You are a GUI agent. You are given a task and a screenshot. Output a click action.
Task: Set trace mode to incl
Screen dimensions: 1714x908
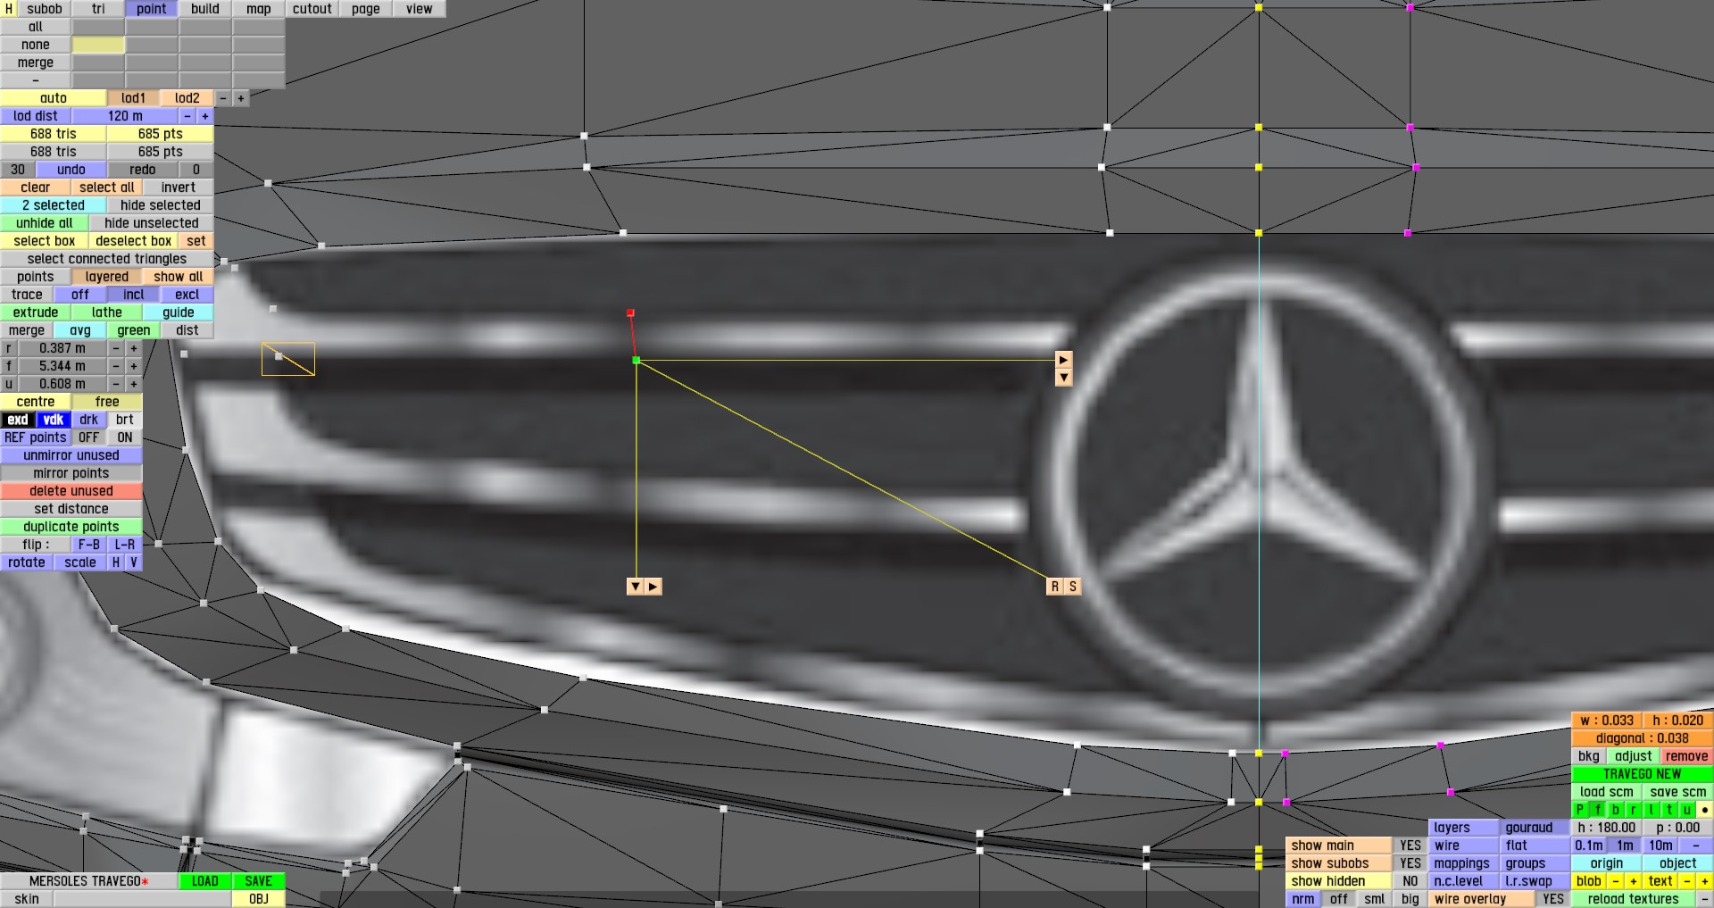click(134, 295)
